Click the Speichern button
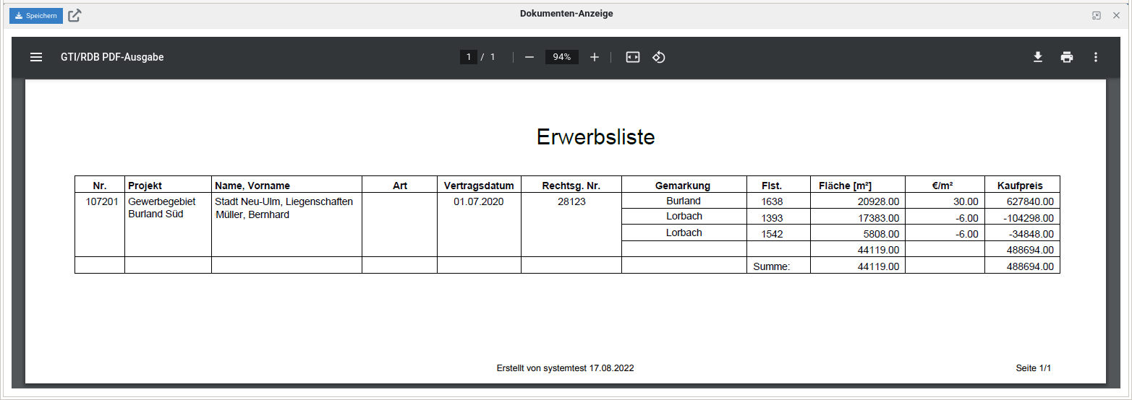The width and height of the screenshot is (1132, 400). pyautogui.click(x=35, y=16)
